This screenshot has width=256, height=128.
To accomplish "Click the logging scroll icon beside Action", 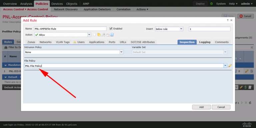I will pyautogui.click(x=112, y=35).
